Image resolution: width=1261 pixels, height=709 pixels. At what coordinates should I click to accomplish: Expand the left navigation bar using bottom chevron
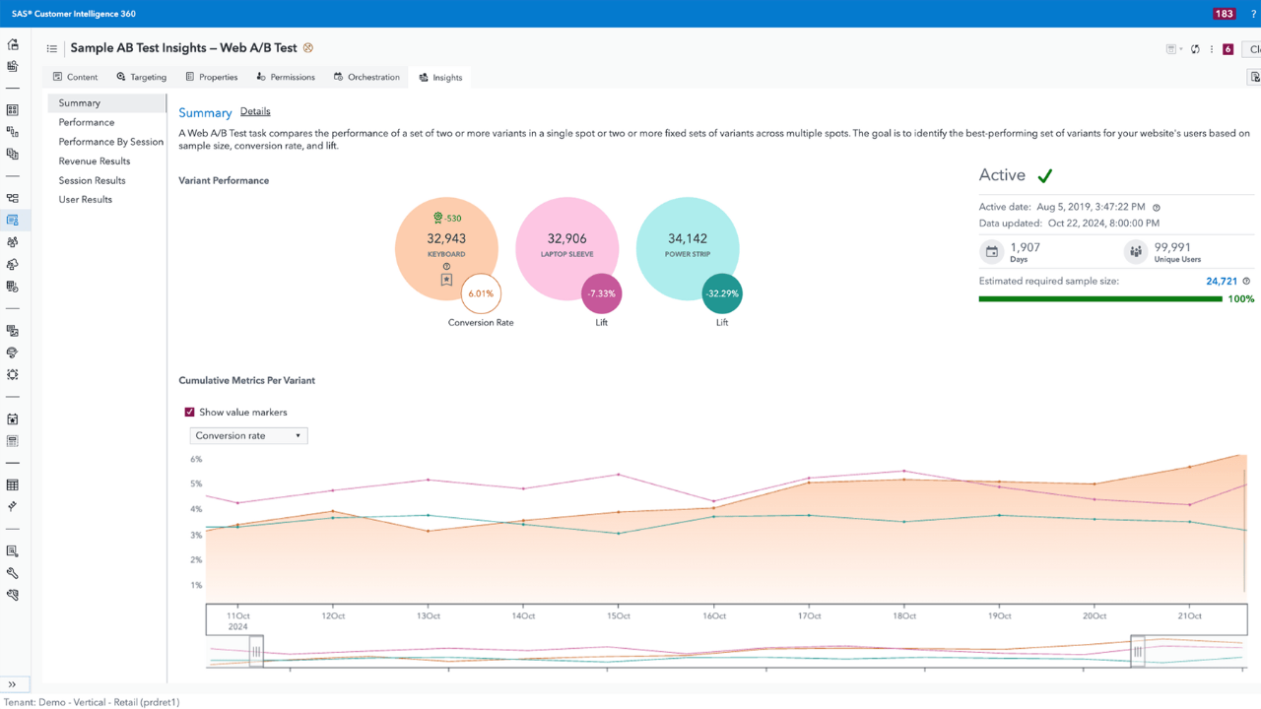tap(13, 684)
